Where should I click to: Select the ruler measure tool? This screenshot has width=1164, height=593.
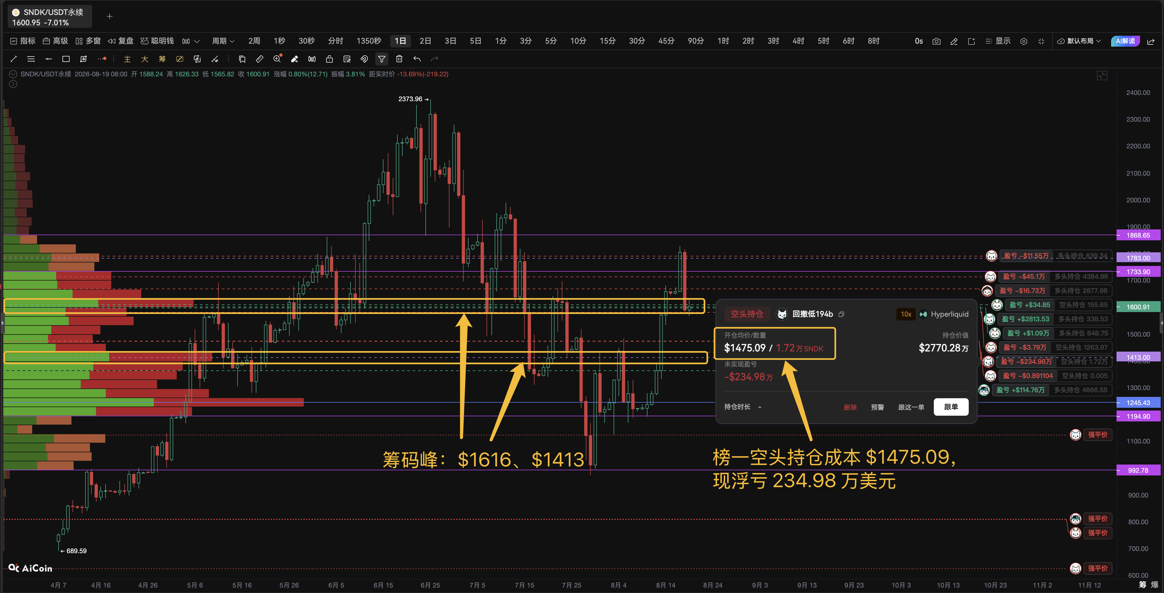[x=259, y=59]
